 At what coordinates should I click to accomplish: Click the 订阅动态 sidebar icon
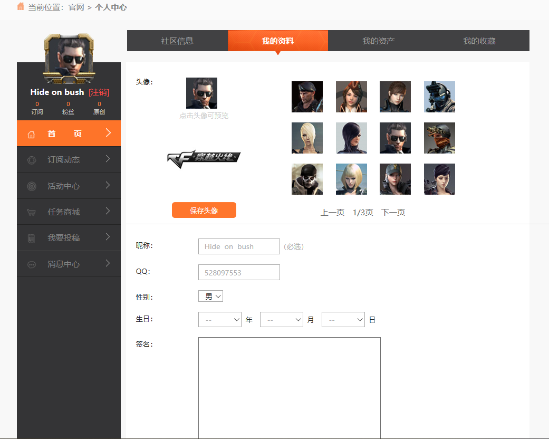click(x=32, y=160)
